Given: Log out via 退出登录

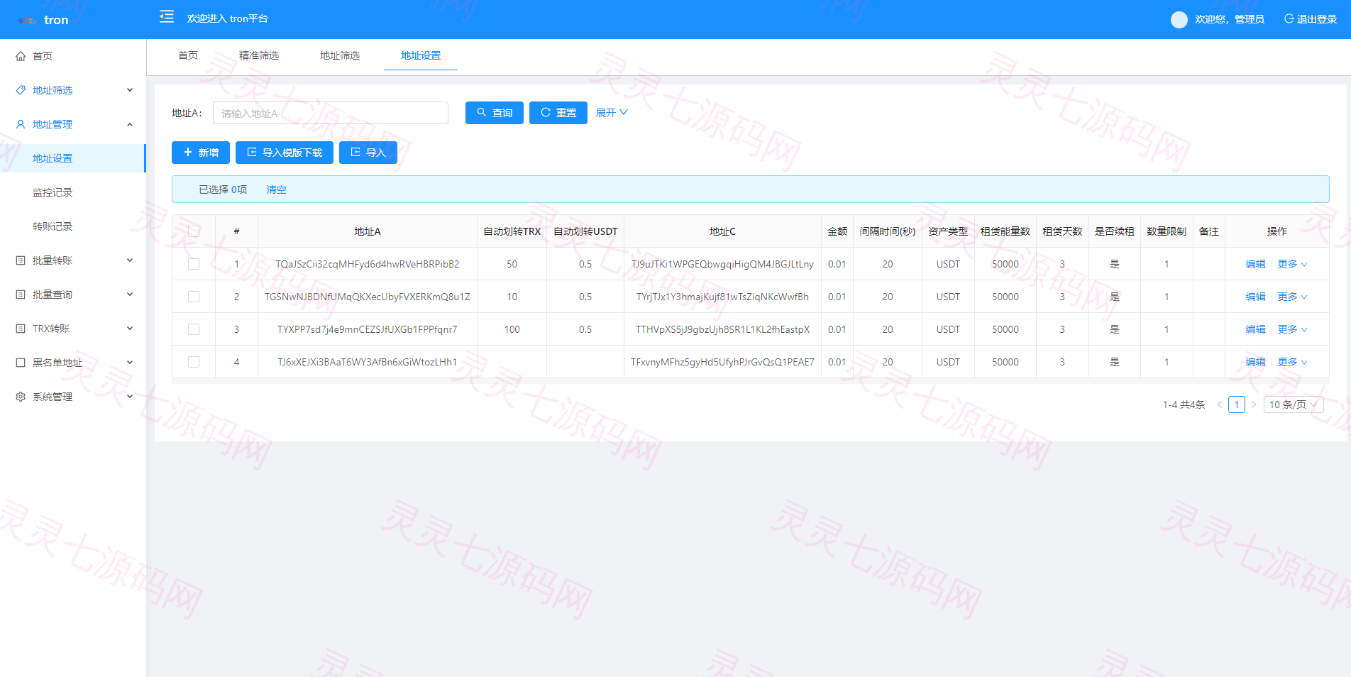Looking at the screenshot, I should click(1311, 19).
